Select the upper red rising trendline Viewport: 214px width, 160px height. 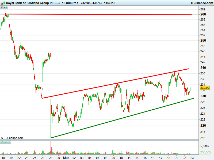click(116, 83)
